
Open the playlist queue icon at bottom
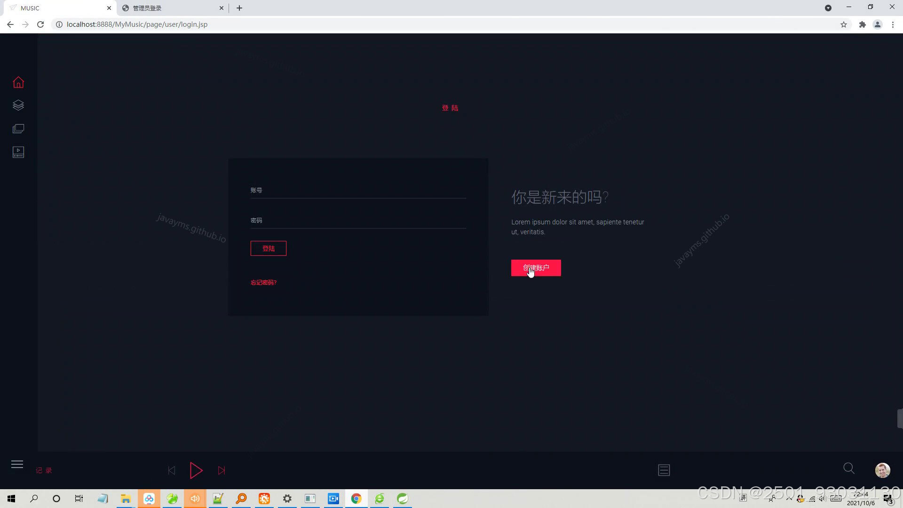tap(664, 470)
